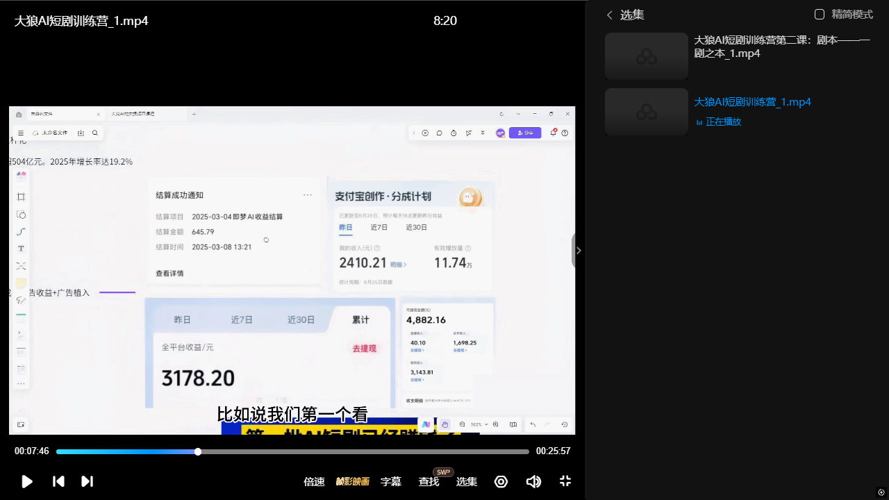This screenshot has height=500, width=889.
Task: Open the 选集 episode list button
Action: coord(467,481)
